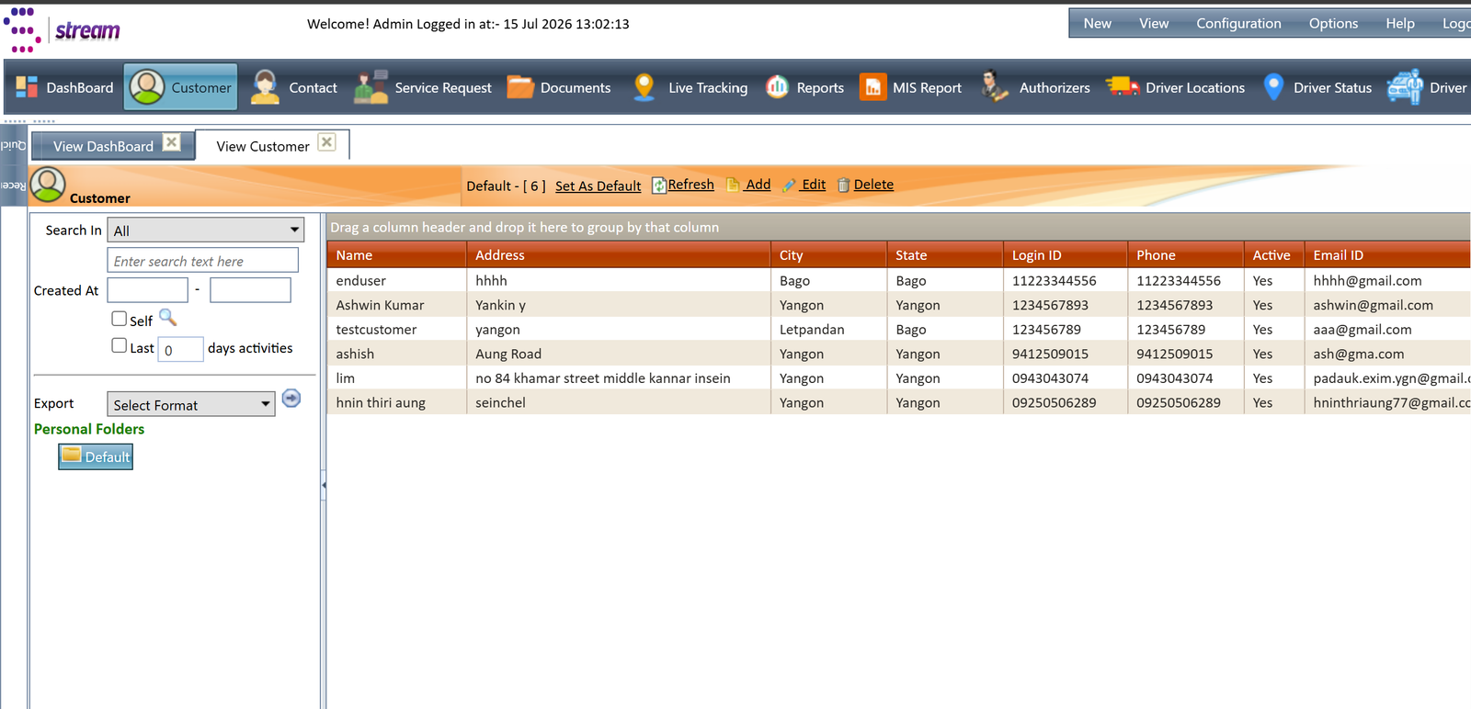Click the Refresh link text
The width and height of the screenshot is (1471, 709).
click(690, 185)
